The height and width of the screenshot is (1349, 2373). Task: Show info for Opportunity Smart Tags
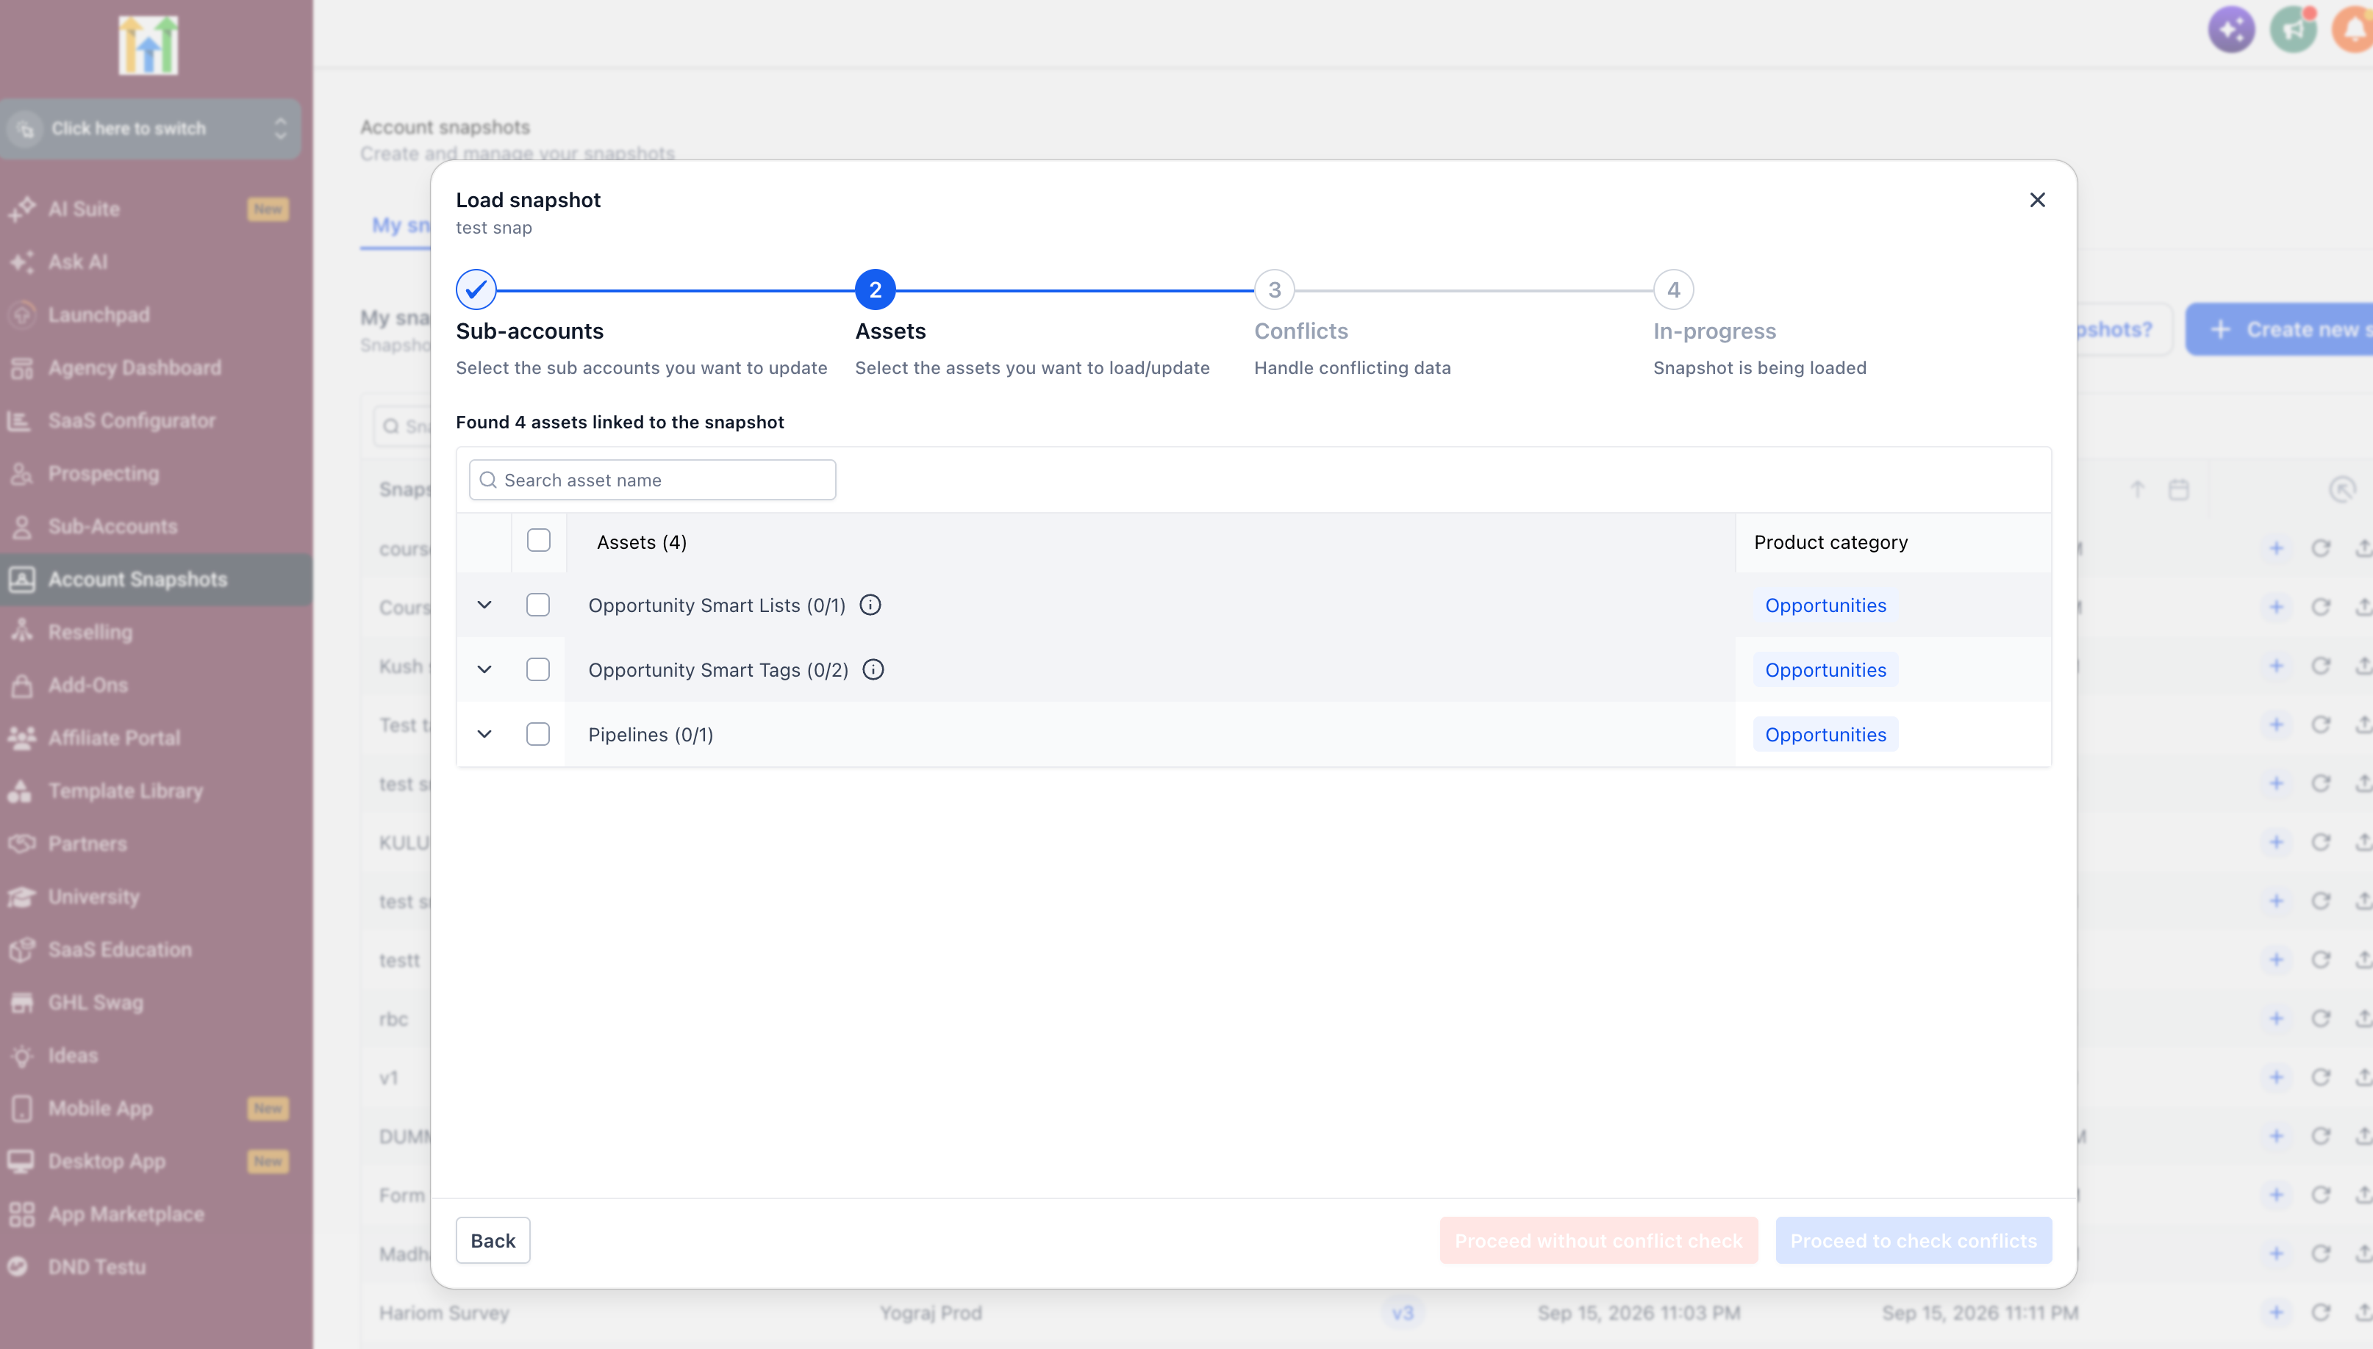coord(873,669)
